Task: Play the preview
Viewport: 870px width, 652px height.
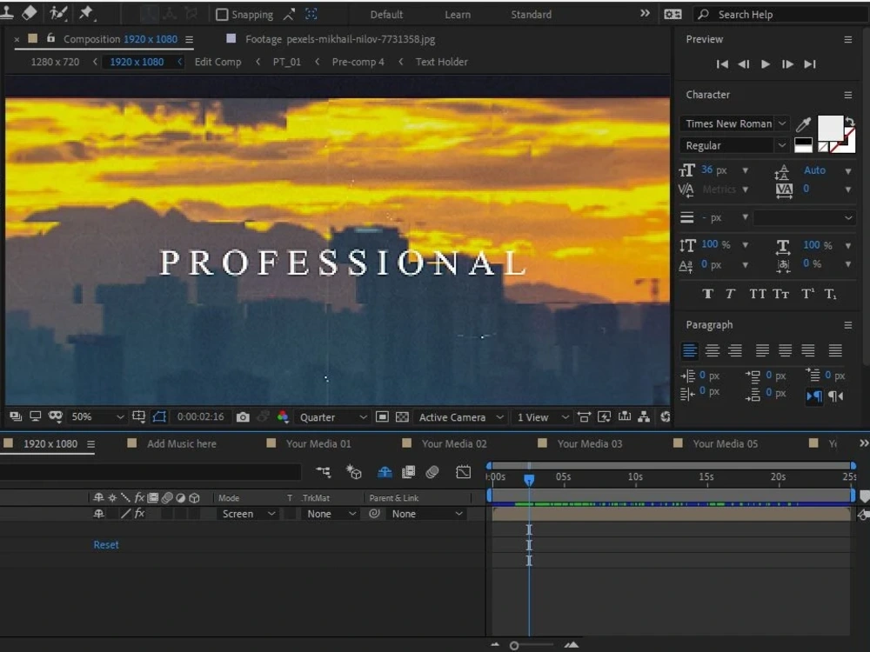Action: 765,64
